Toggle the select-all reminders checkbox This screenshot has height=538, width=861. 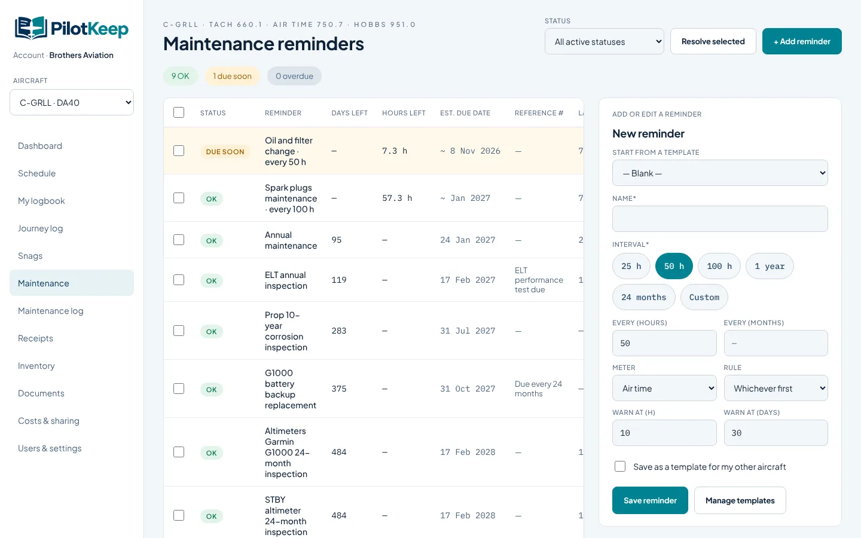coord(179,112)
